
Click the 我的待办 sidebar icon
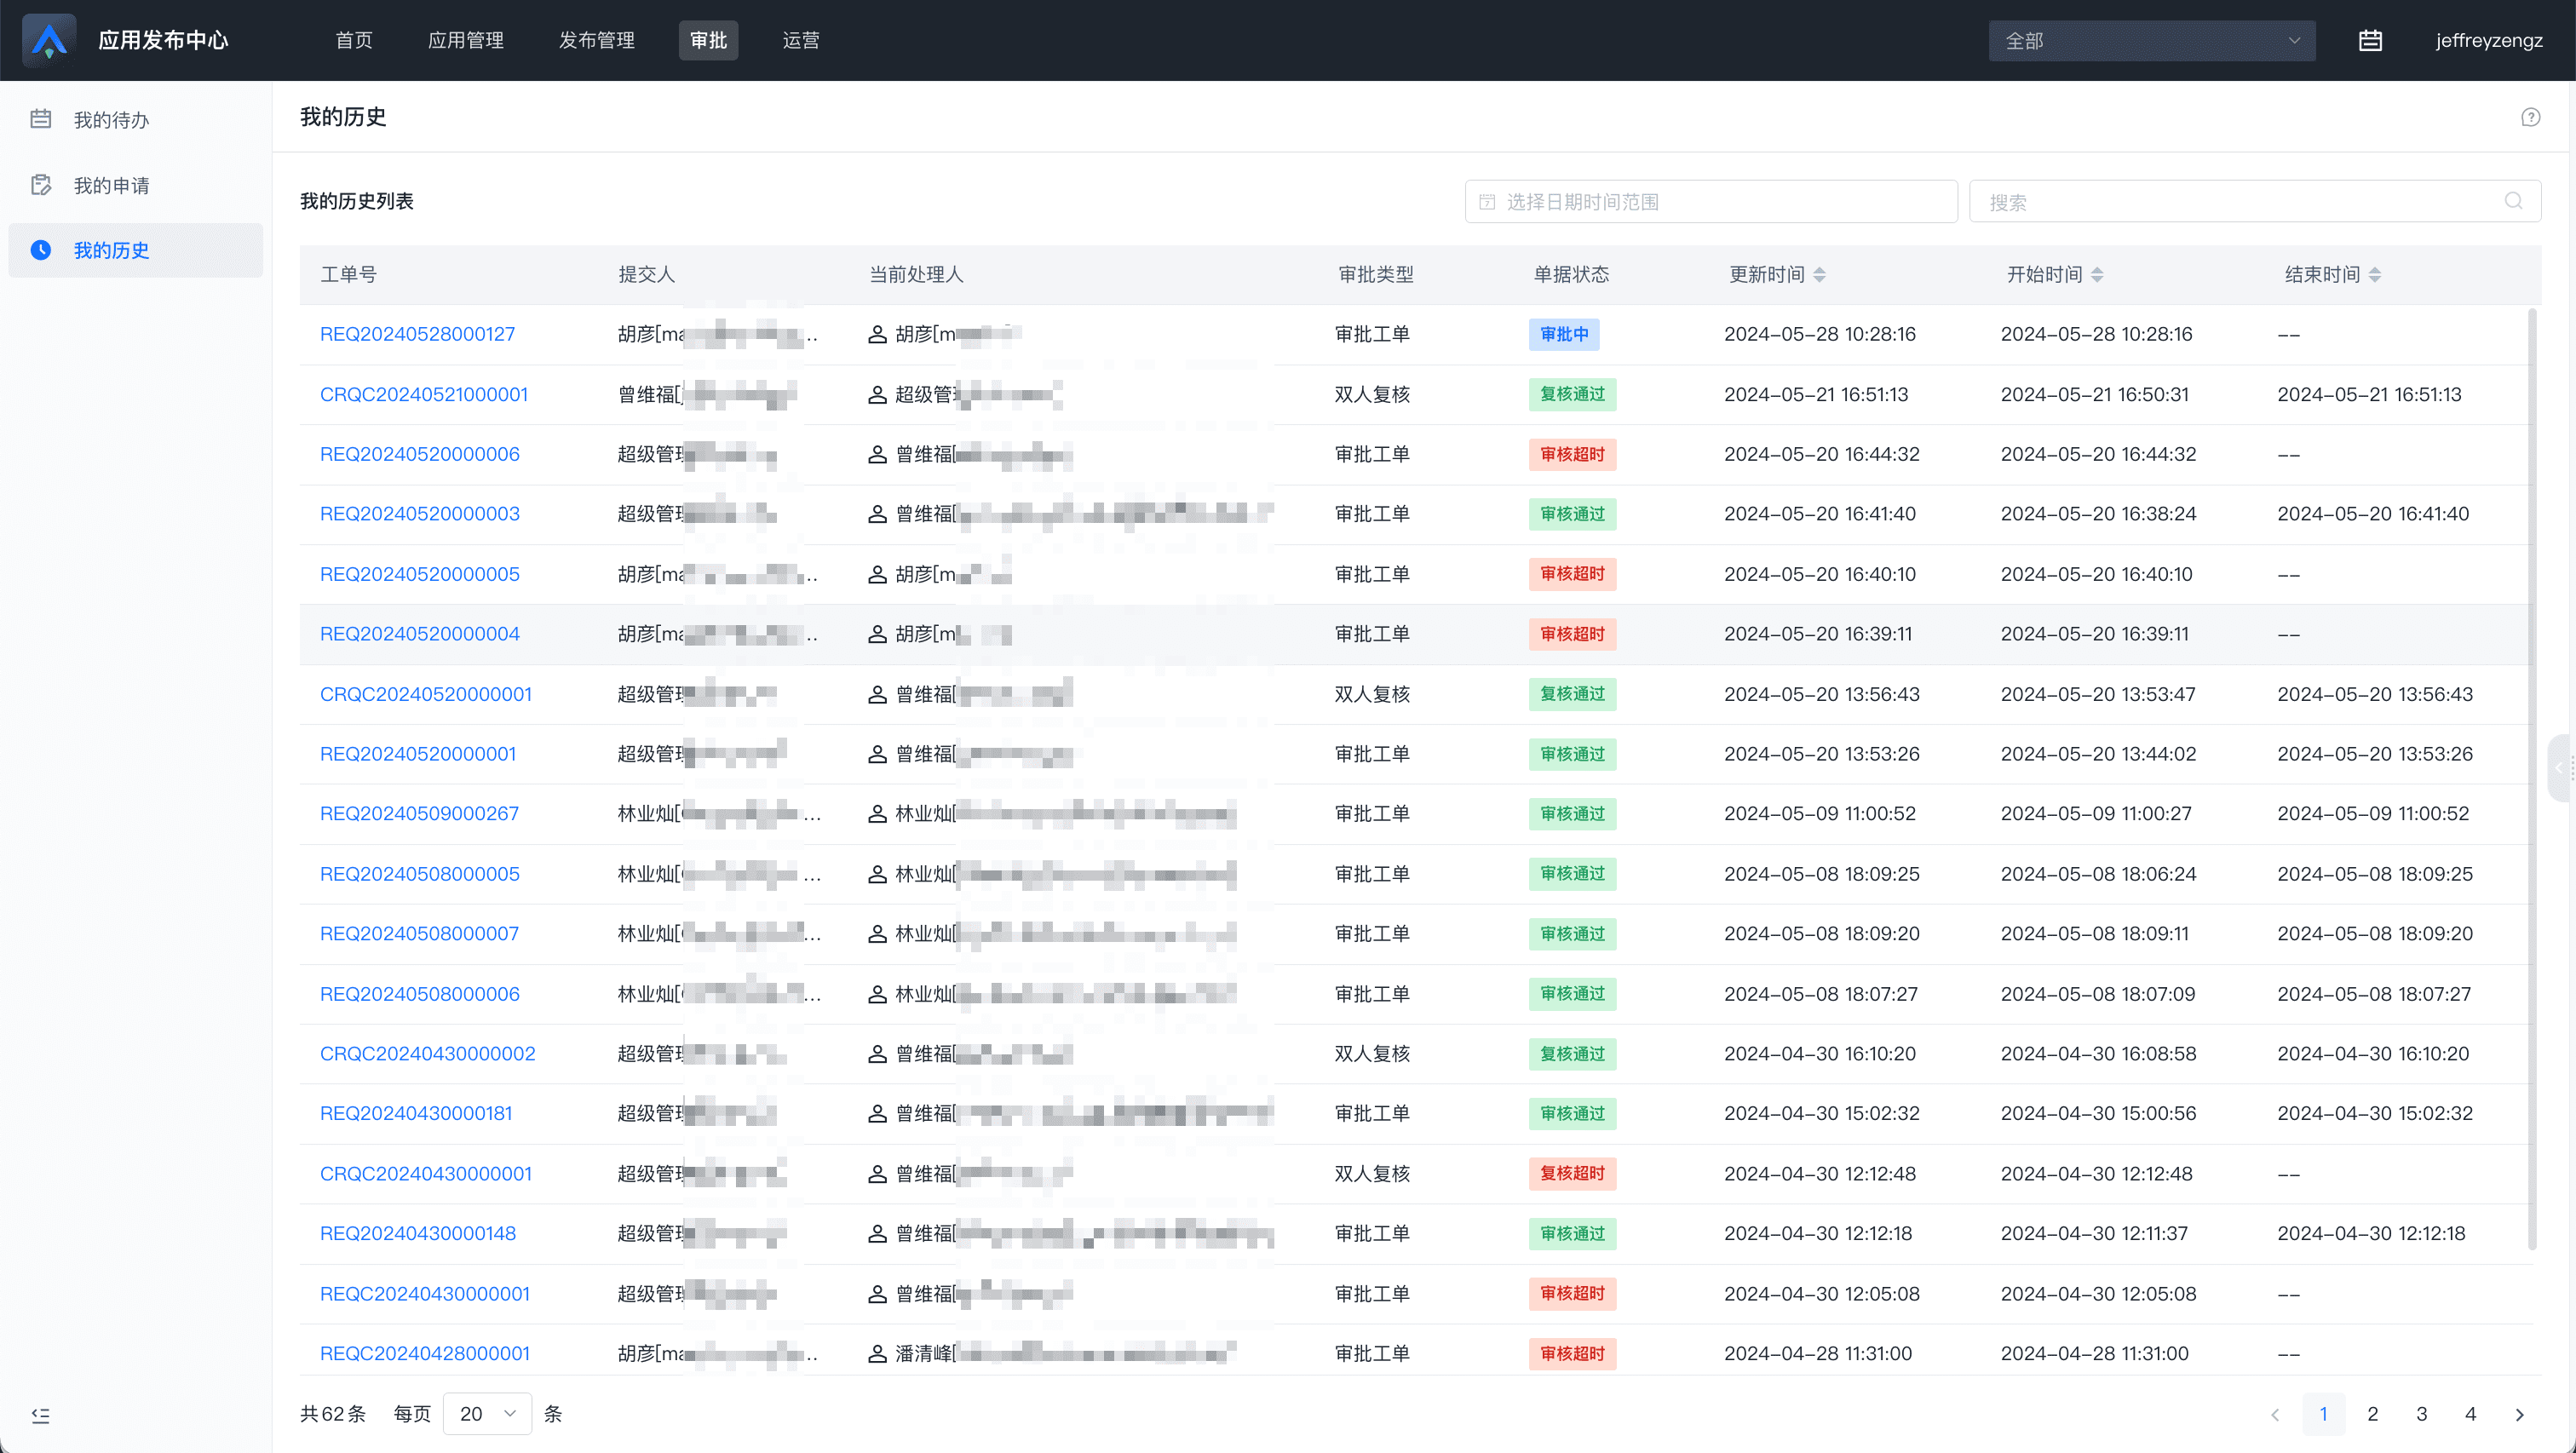pos(41,119)
